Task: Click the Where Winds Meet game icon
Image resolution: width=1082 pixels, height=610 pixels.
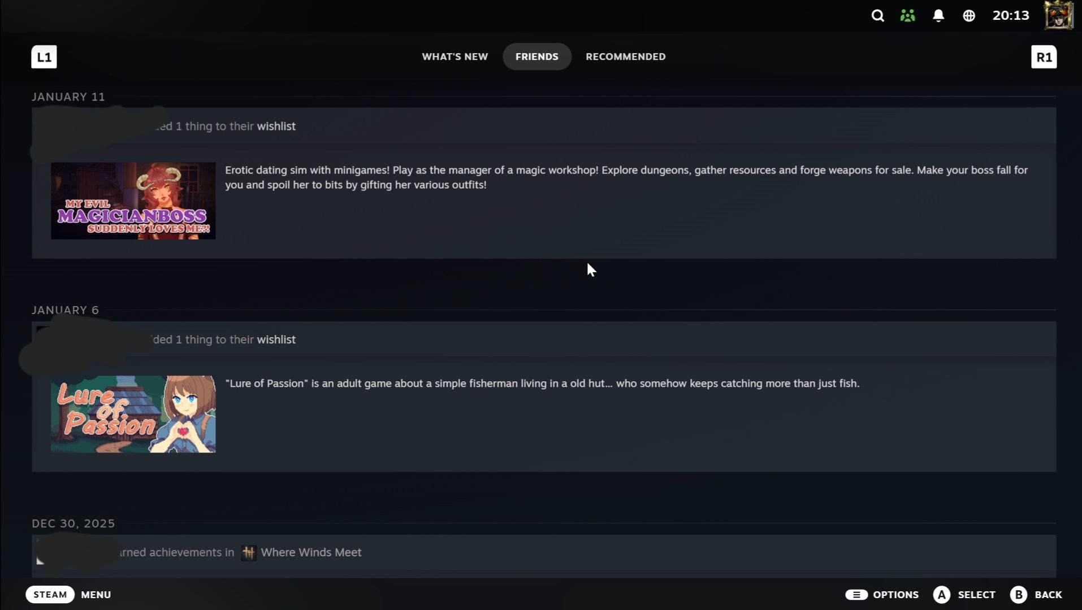Action: (x=249, y=552)
